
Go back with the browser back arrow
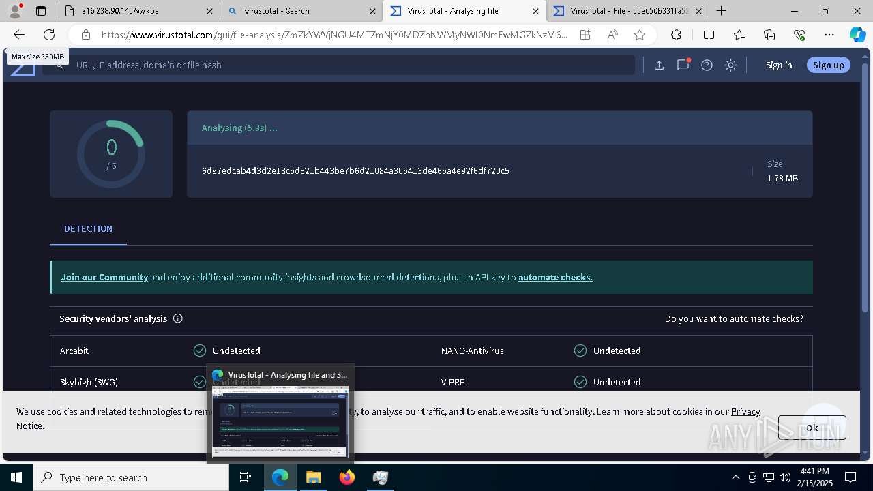pos(19,35)
